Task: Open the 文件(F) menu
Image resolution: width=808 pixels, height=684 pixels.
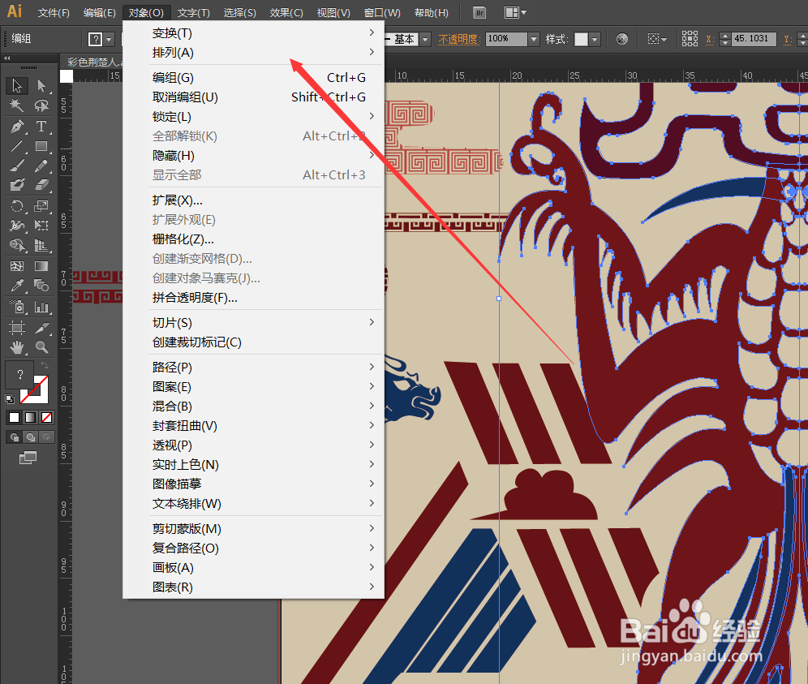Action: [x=54, y=13]
